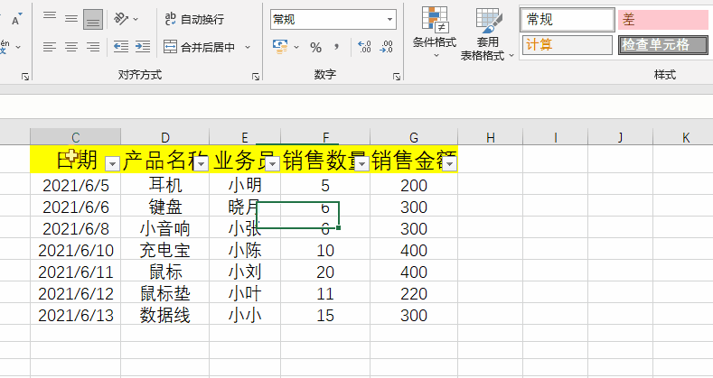Screen dimensions: 713x378
Task: Apply middle vertical alignment
Action: pyautogui.click(x=71, y=19)
